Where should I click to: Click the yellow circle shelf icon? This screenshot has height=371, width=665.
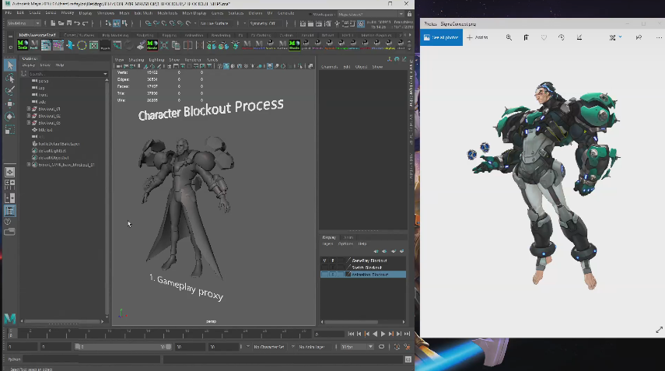point(82,45)
